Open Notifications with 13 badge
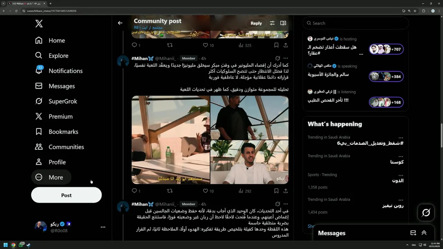443x249 pixels. pos(59,71)
